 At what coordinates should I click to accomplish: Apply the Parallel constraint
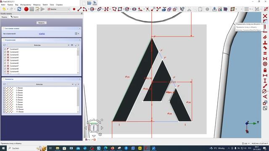click(x=265, y=37)
